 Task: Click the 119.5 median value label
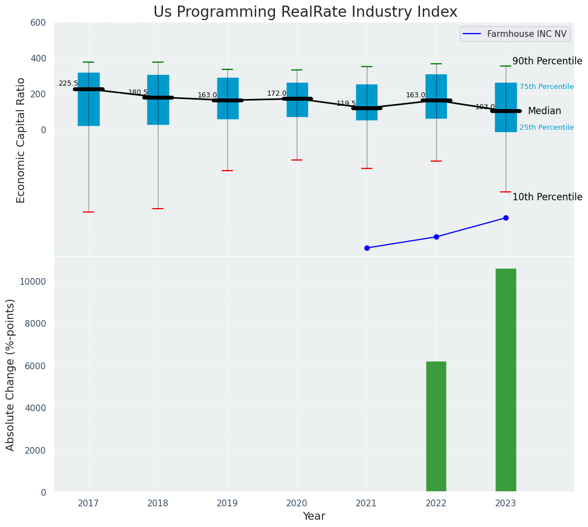pyautogui.click(x=346, y=103)
